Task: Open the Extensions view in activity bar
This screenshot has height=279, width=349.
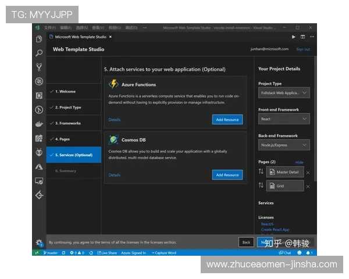Action: click(39, 95)
